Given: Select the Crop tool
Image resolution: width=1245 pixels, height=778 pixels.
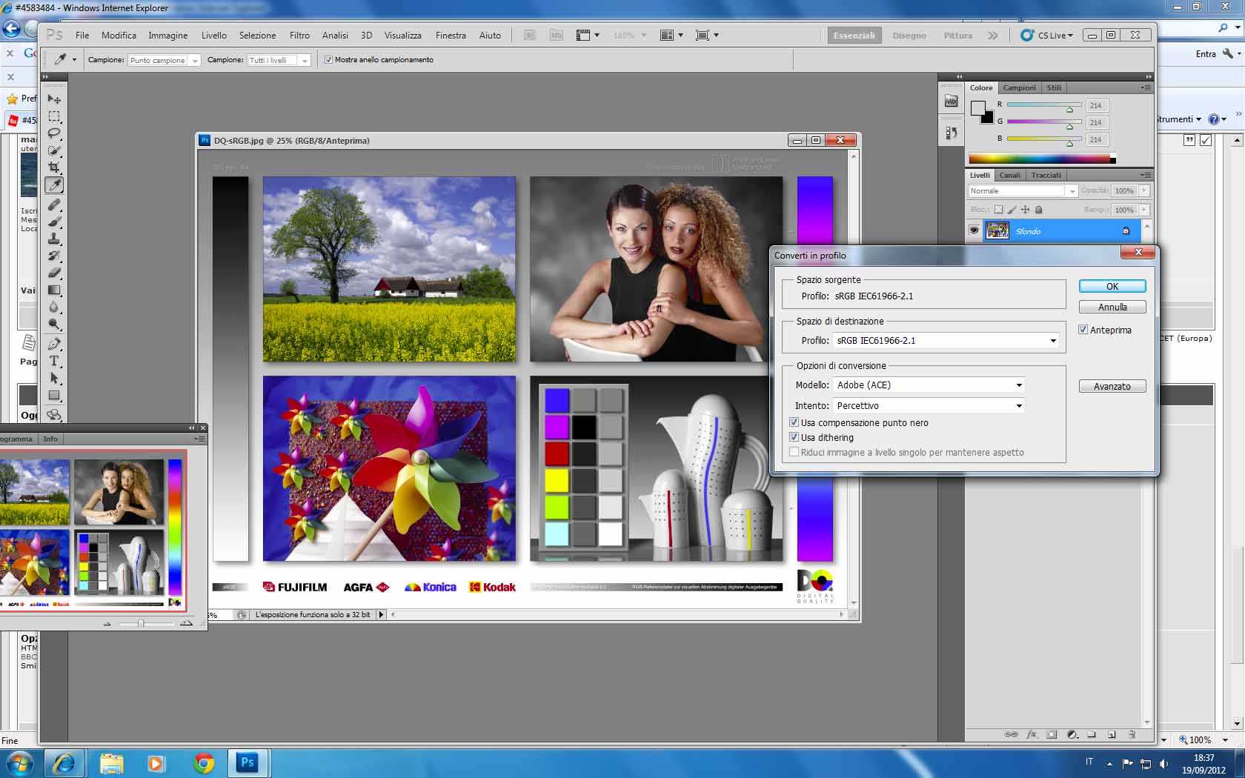Looking at the screenshot, I should click(x=54, y=167).
